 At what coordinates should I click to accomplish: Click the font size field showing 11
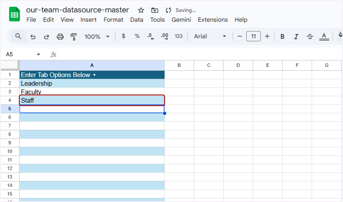point(253,36)
